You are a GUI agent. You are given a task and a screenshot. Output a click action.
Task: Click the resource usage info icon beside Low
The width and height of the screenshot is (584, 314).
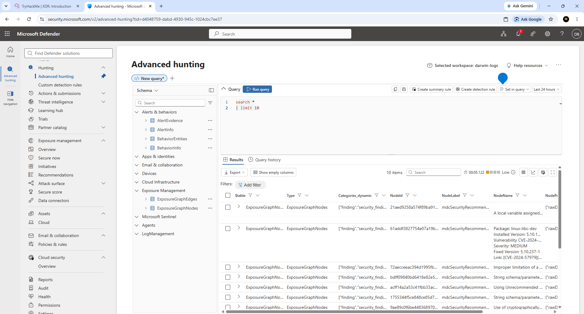pyautogui.click(x=513, y=172)
